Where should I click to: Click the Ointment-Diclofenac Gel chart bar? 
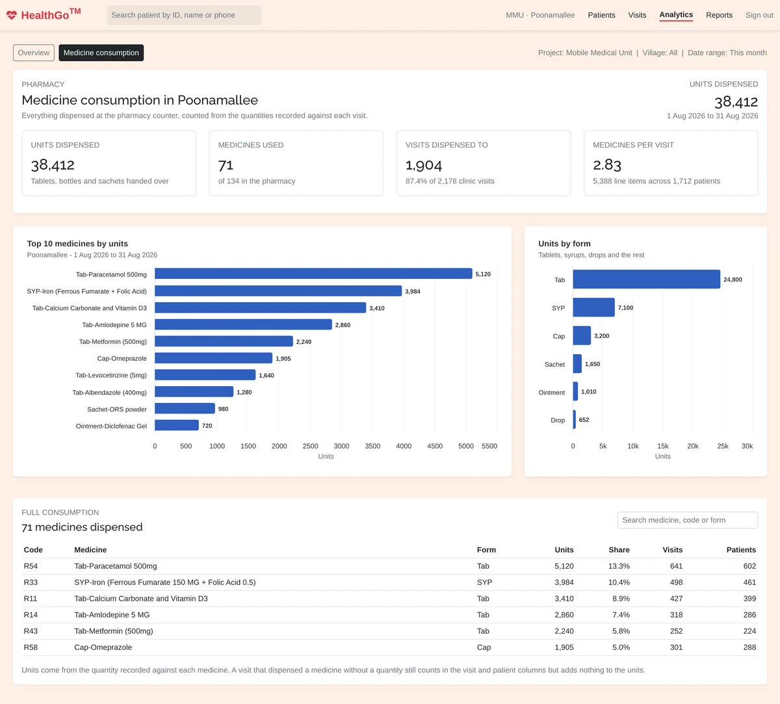tap(177, 425)
